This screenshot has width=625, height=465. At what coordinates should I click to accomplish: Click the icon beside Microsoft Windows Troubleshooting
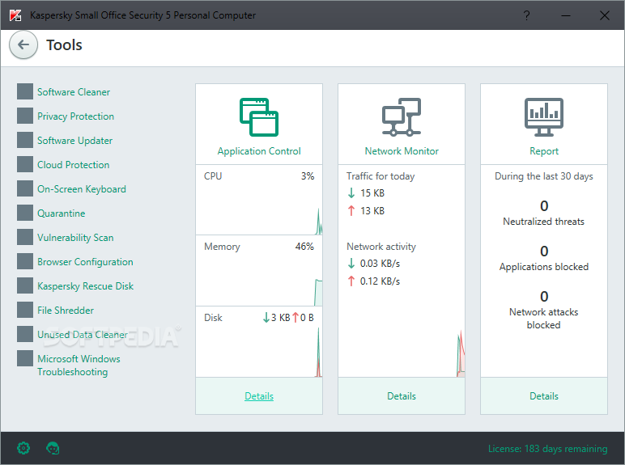(25, 358)
